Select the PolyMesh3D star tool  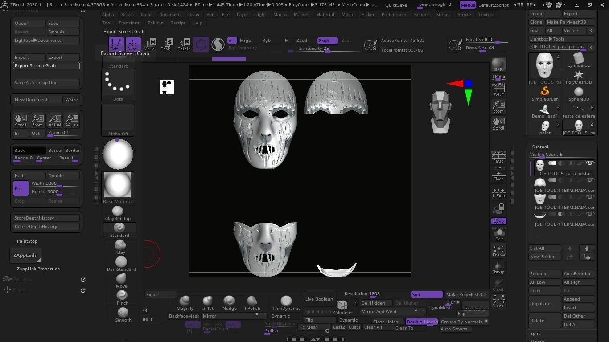(x=579, y=77)
